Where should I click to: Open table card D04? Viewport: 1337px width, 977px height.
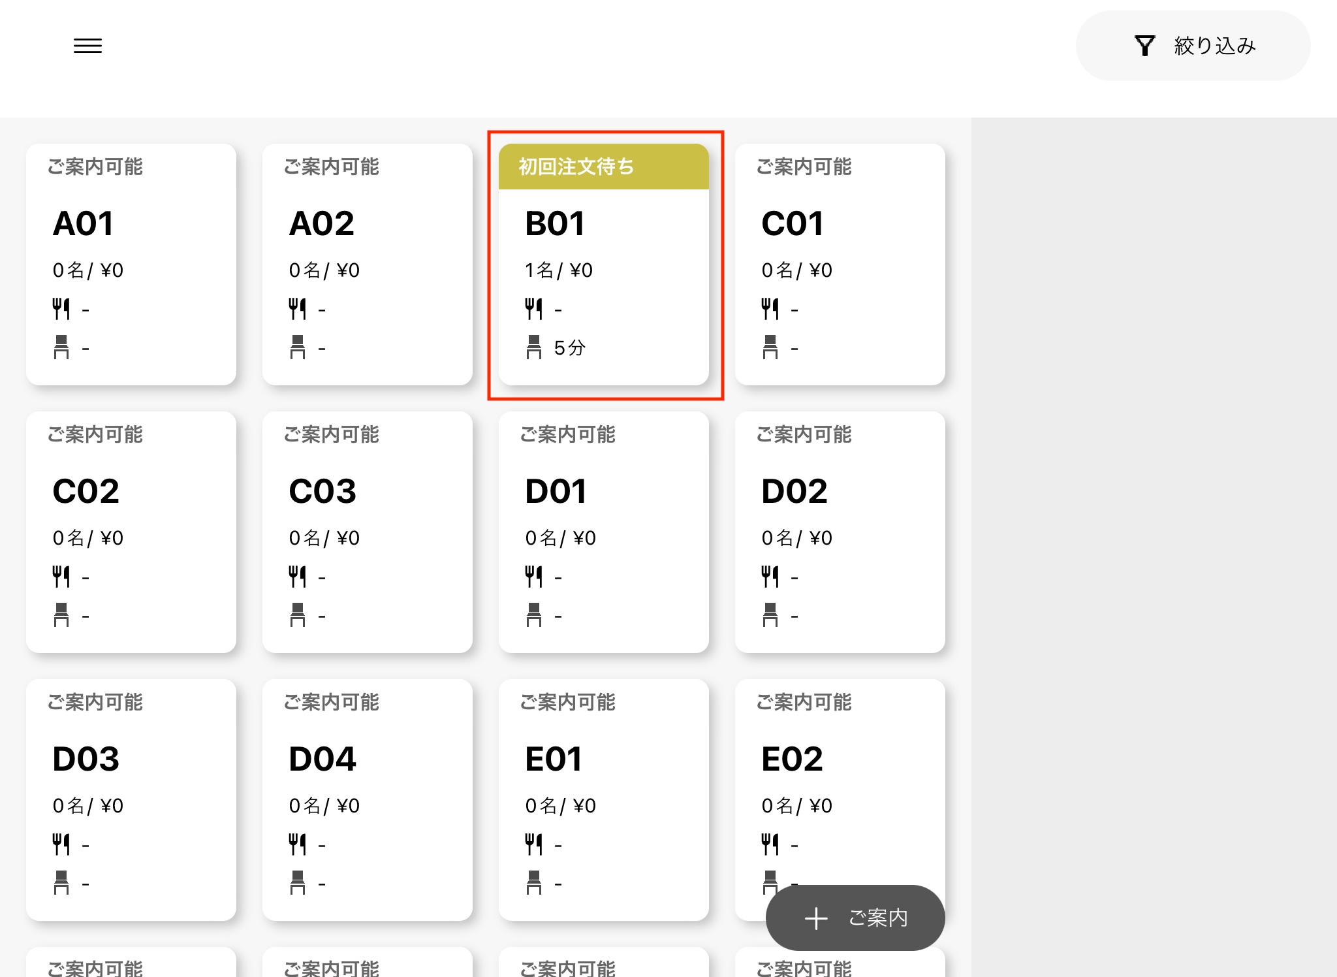tap(367, 799)
